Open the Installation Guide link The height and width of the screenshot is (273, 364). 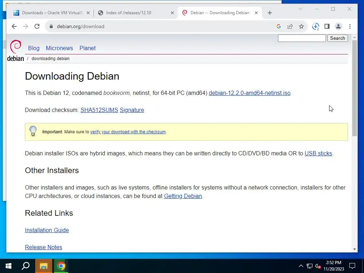click(47, 230)
